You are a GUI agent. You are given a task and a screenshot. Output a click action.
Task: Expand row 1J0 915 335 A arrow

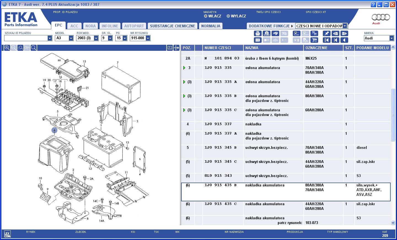click(x=184, y=82)
